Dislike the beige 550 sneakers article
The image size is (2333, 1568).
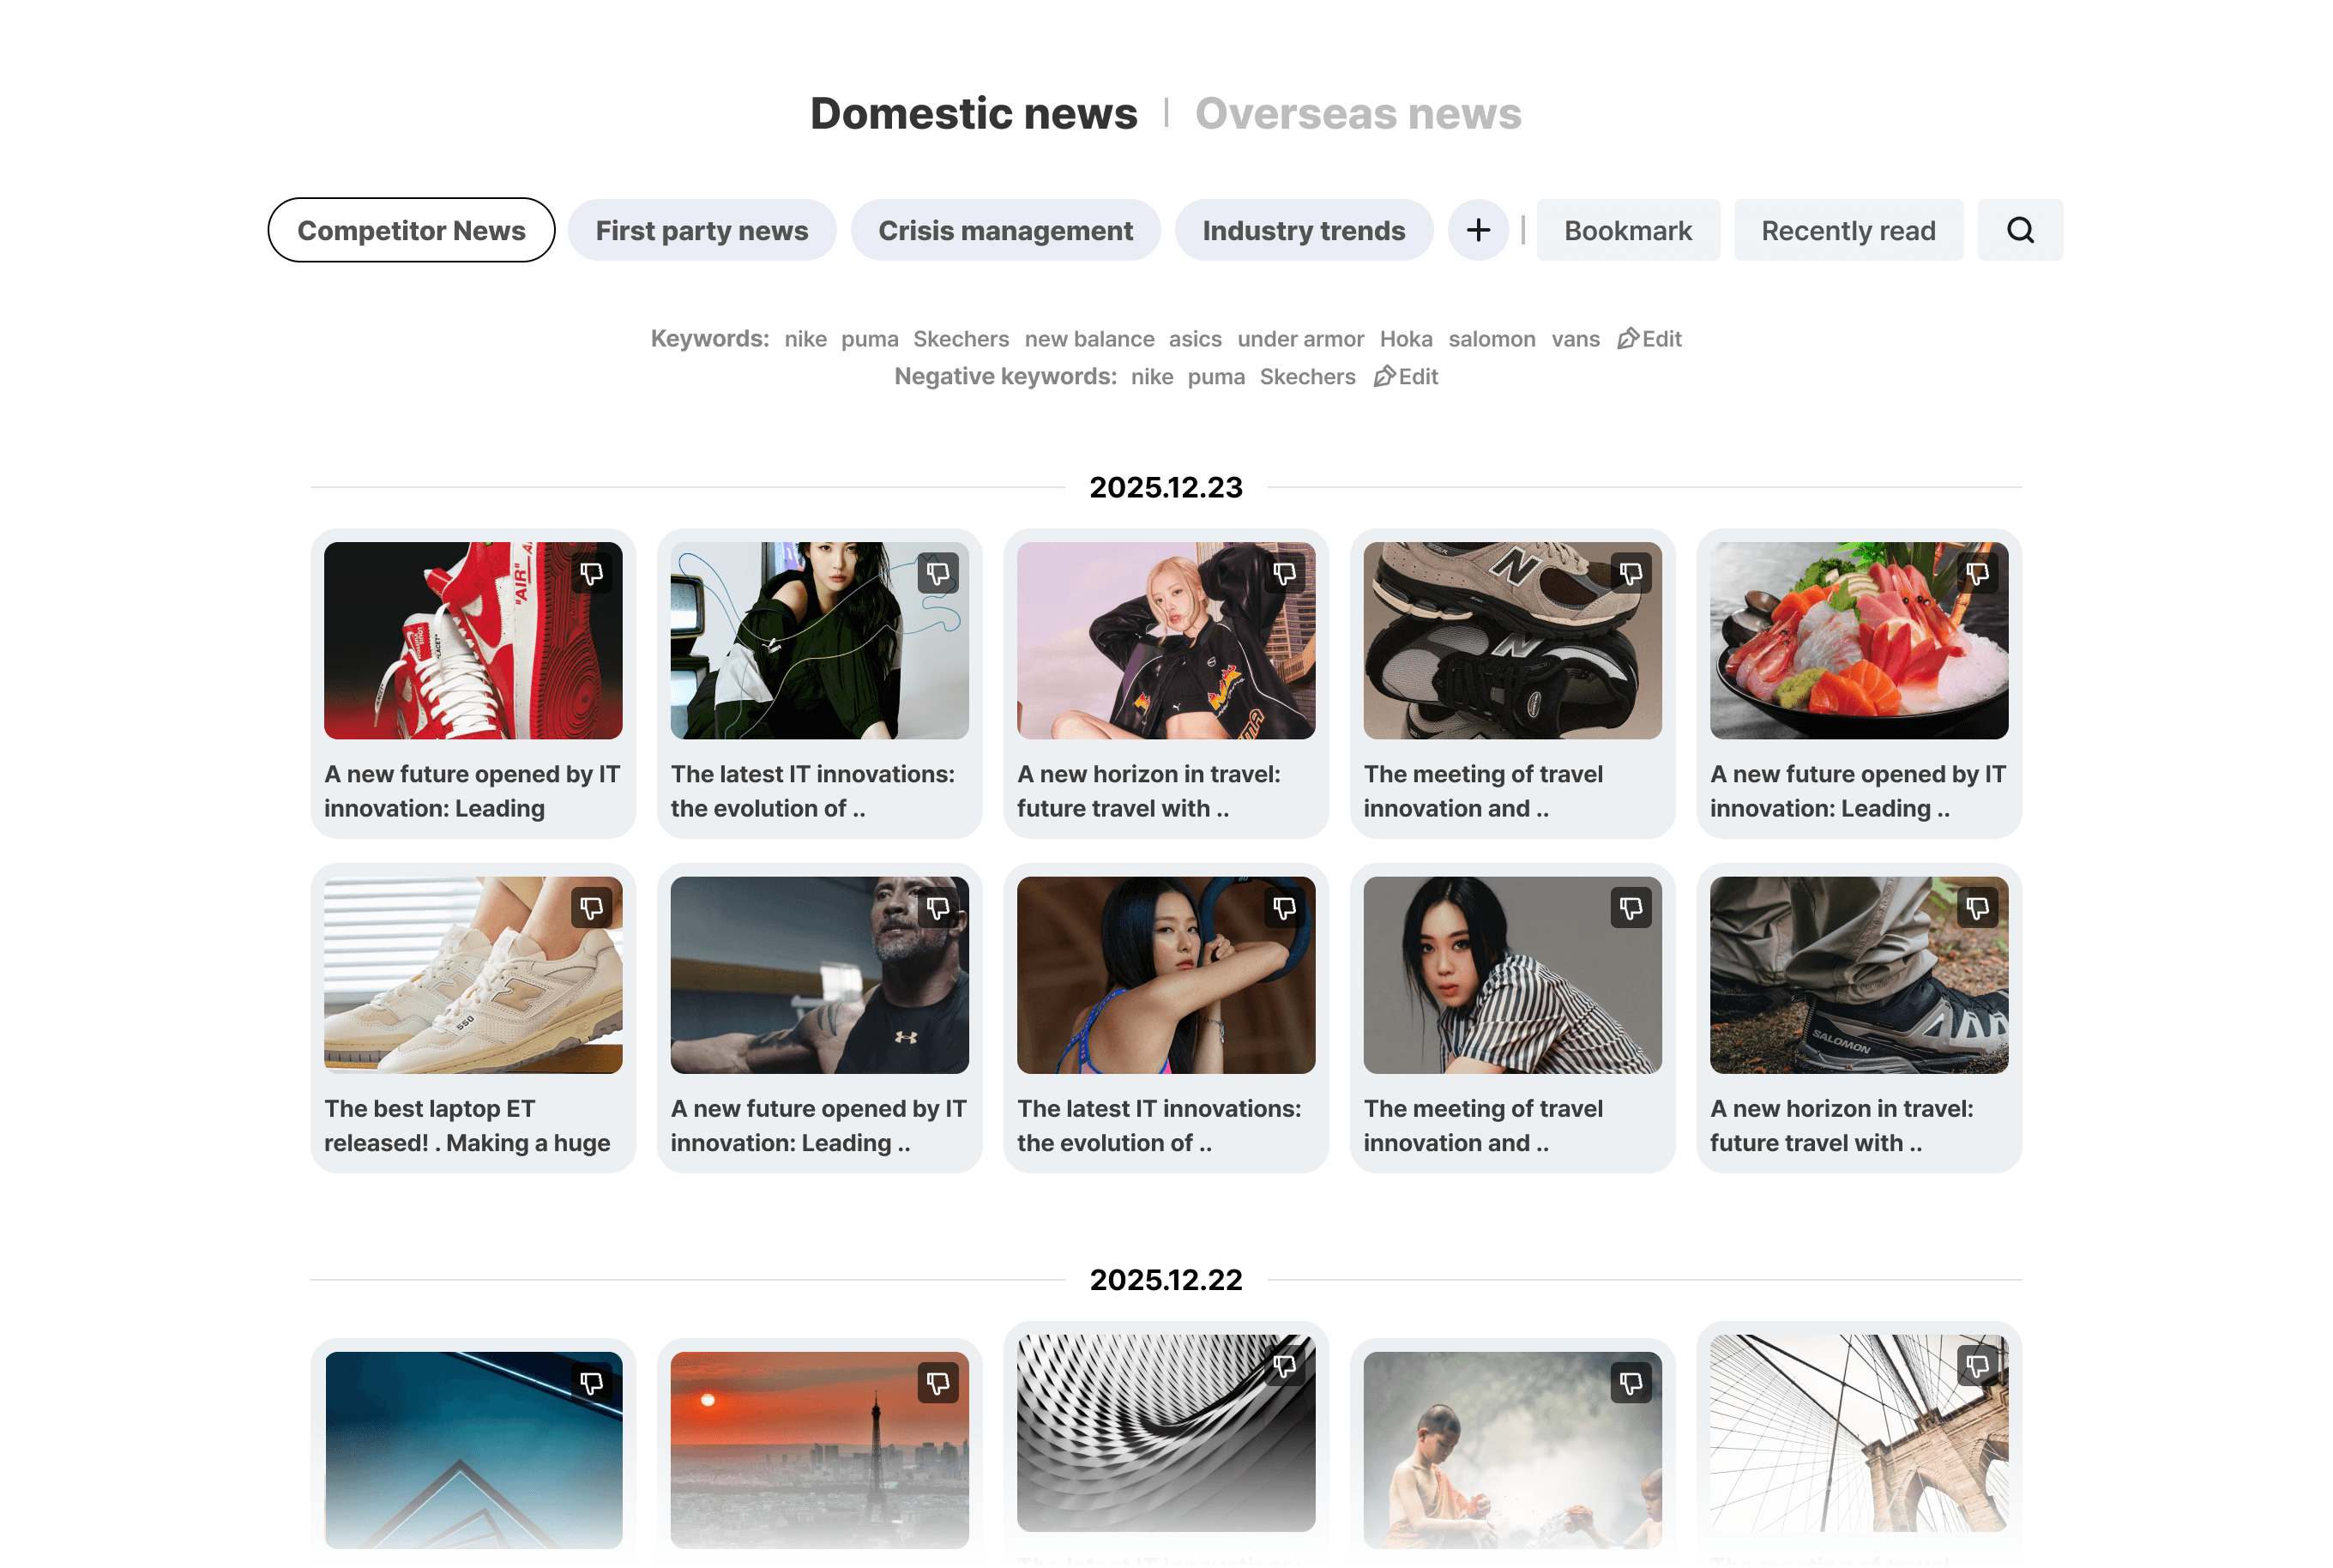(591, 908)
